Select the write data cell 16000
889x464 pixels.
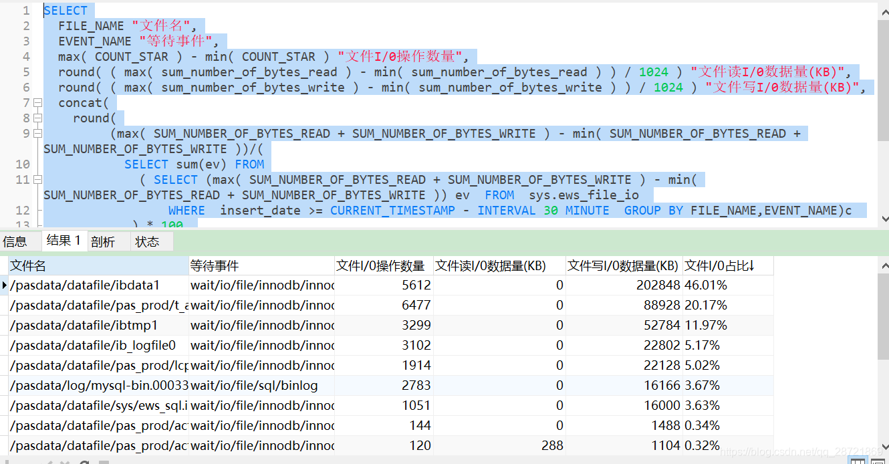point(624,406)
